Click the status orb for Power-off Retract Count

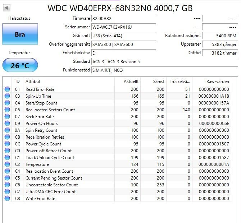point(7,150)
